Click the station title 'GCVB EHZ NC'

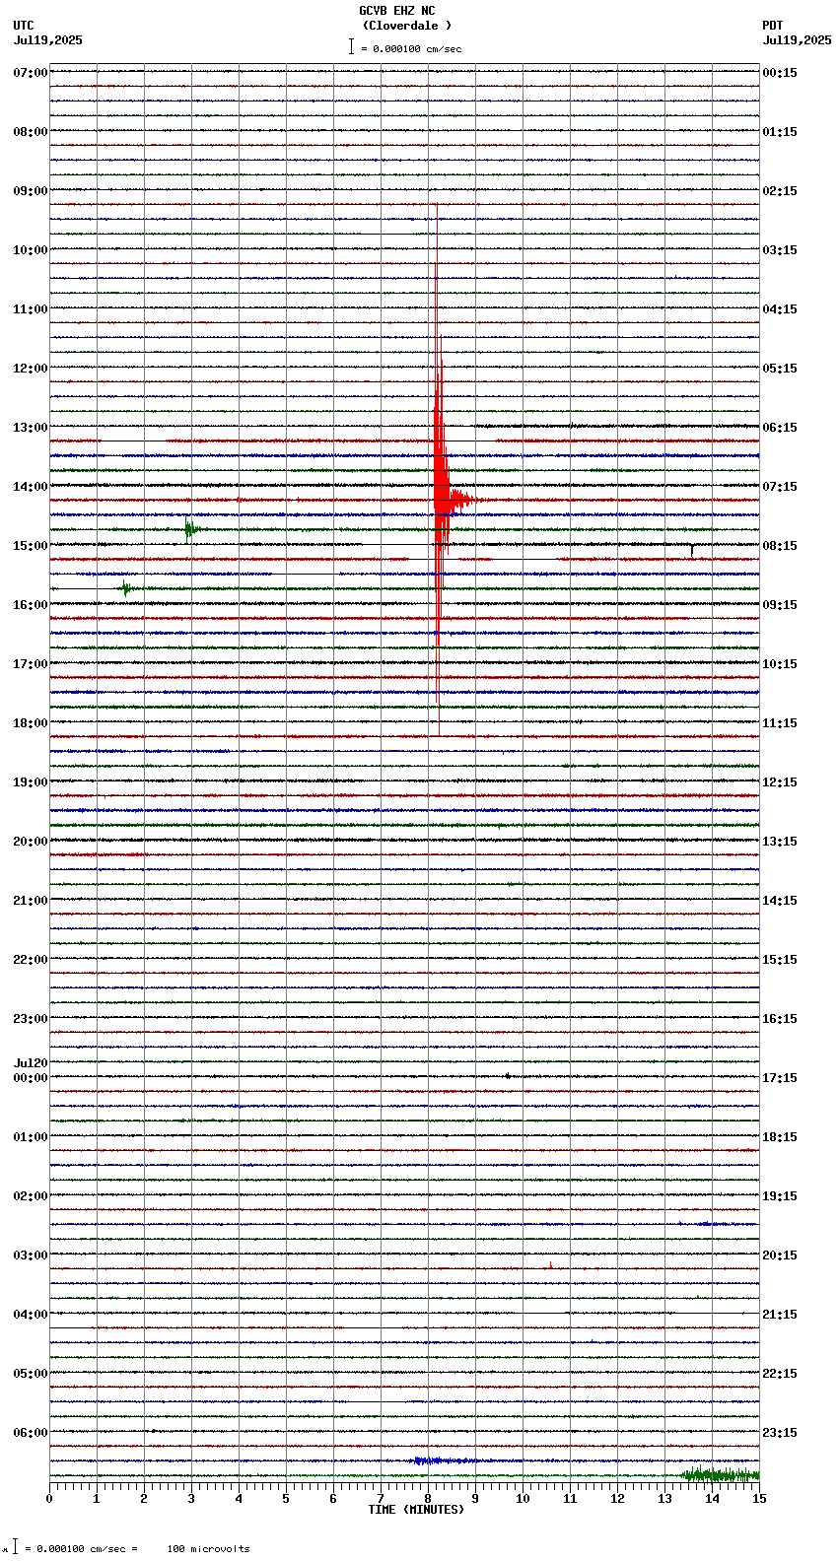click(x=396, y=11)
